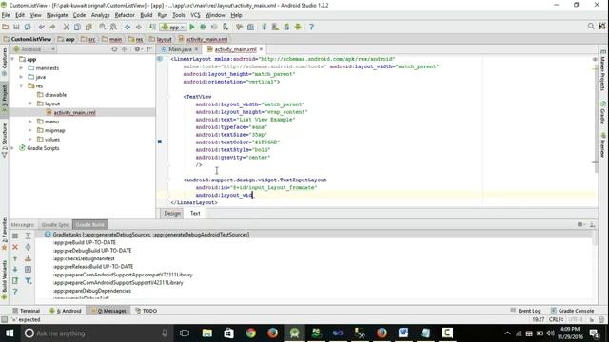Switch to Gradle Sync tab

pos(55,225)
